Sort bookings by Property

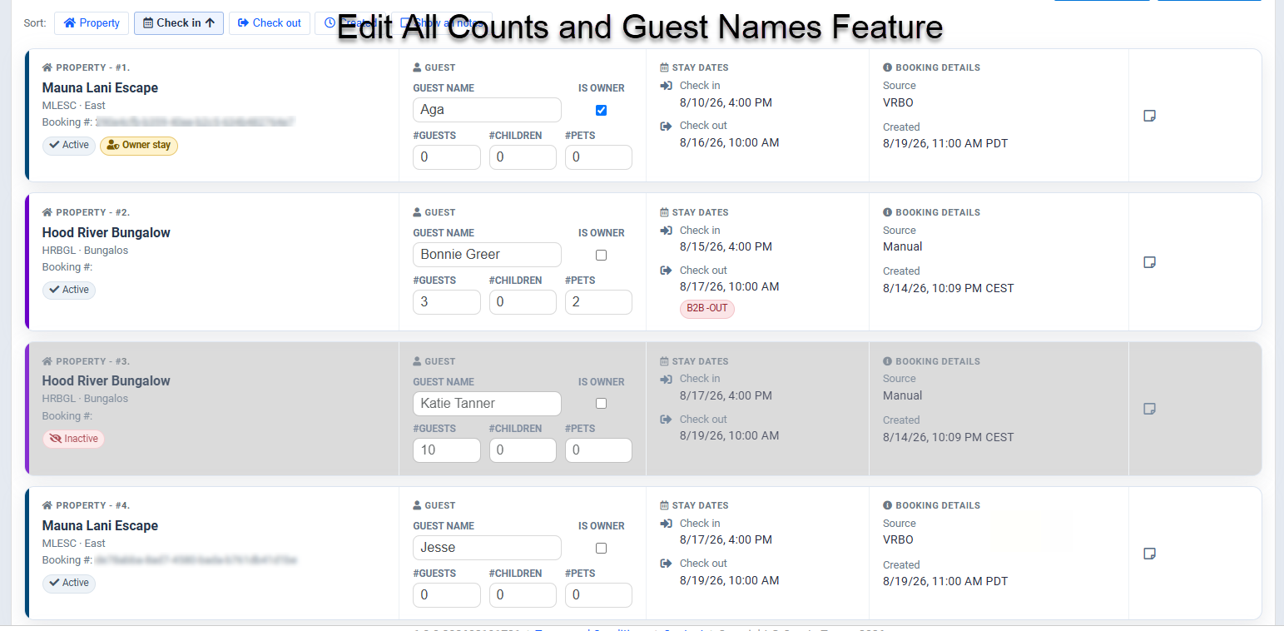92,23
